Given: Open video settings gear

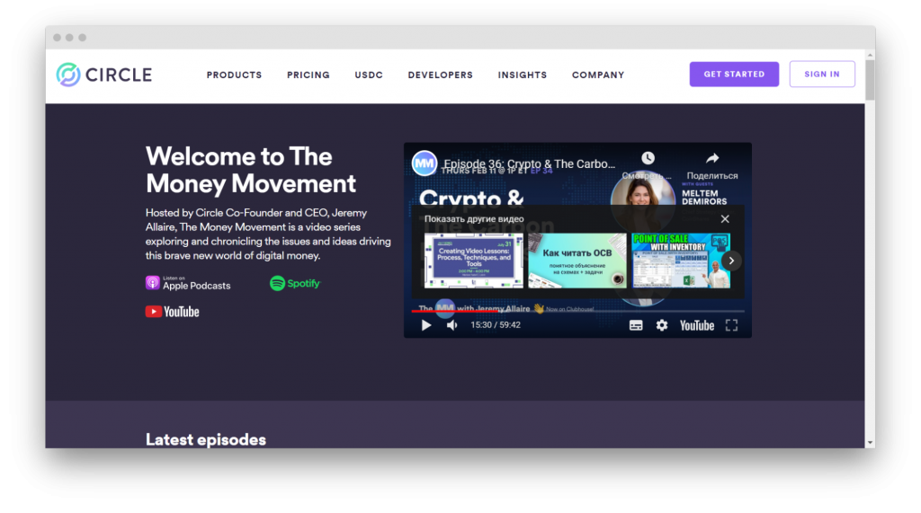Looking at the screenshot, I should pyautogui.click(x=662, y=325).
